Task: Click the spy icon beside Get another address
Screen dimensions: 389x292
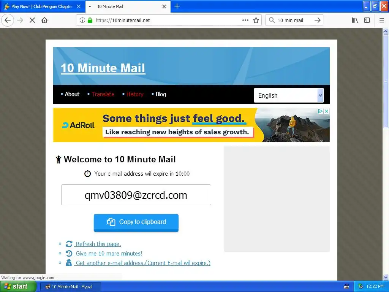Action: [x=69, y=263]
